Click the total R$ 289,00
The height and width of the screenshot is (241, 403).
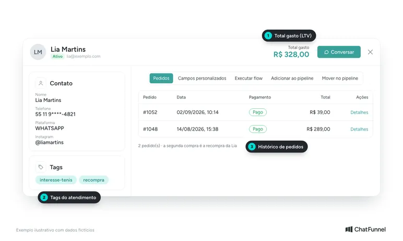(x=318, y=129)
